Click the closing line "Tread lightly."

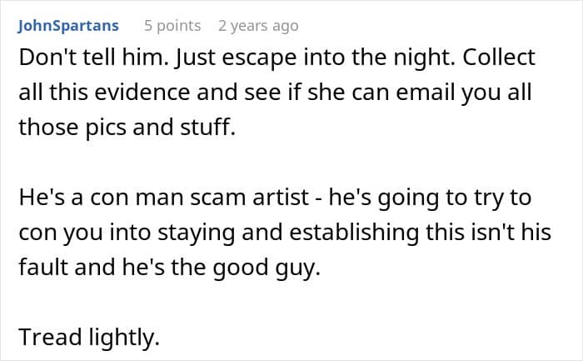[89, 337]
